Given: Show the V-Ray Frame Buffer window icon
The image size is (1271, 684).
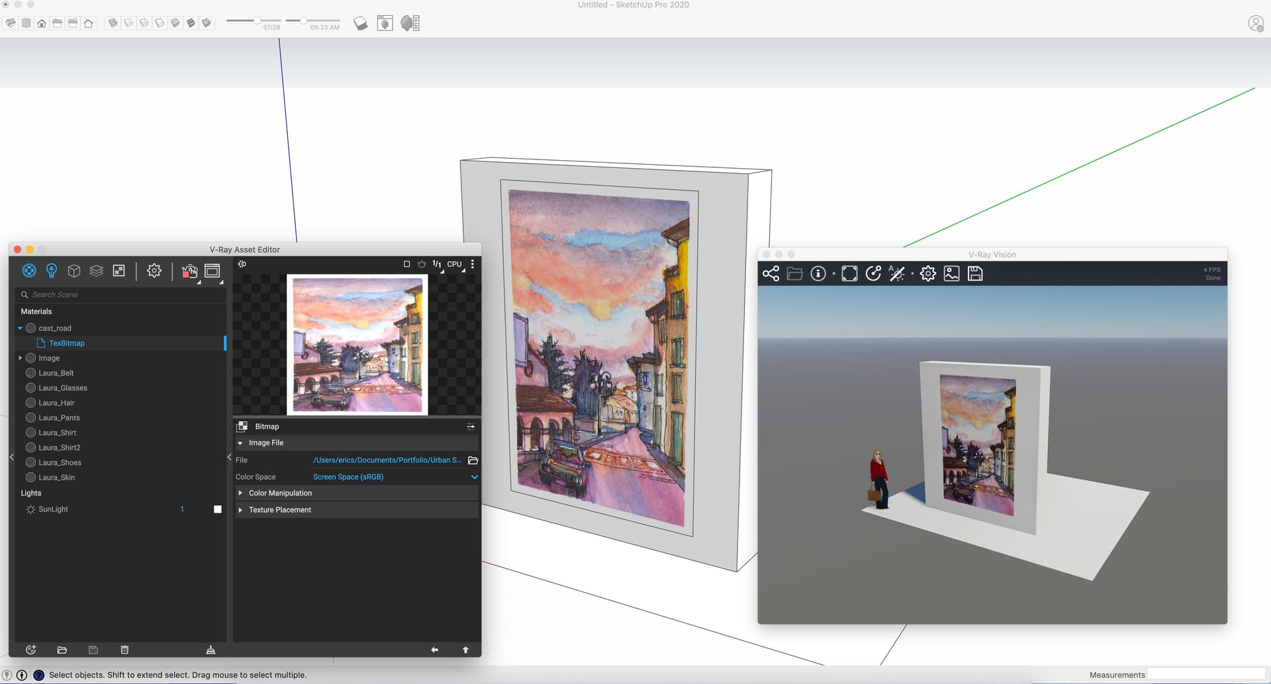Looking at the screenshot, I should [212, 271].
